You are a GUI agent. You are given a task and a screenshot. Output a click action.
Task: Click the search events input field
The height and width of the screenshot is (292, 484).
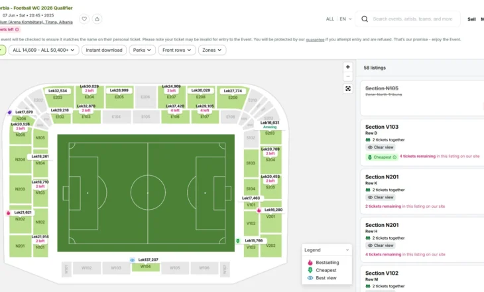(x=412, y=19)
